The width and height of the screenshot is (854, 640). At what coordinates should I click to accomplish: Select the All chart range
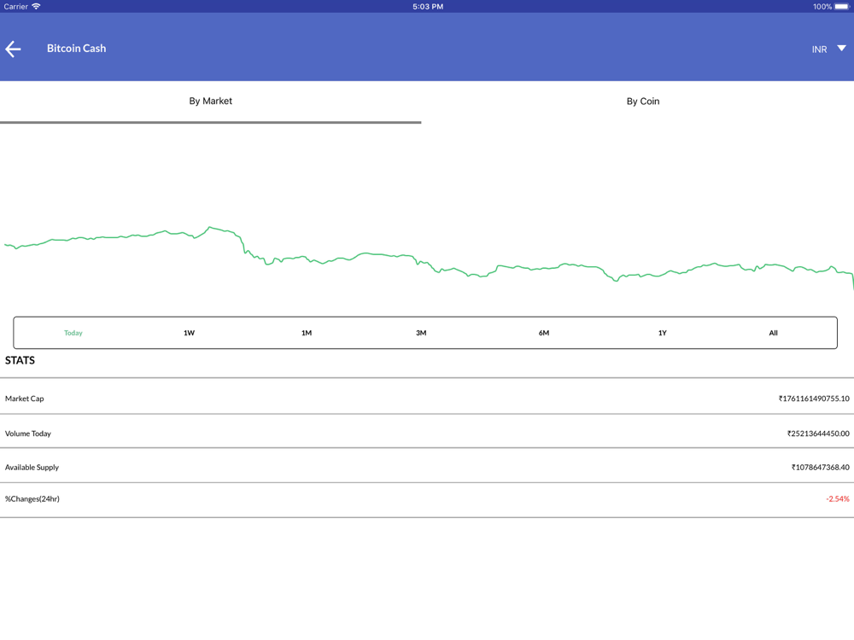[x=773, y=333]
